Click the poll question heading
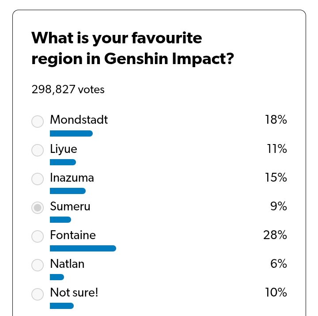 [x=132, y=48]
